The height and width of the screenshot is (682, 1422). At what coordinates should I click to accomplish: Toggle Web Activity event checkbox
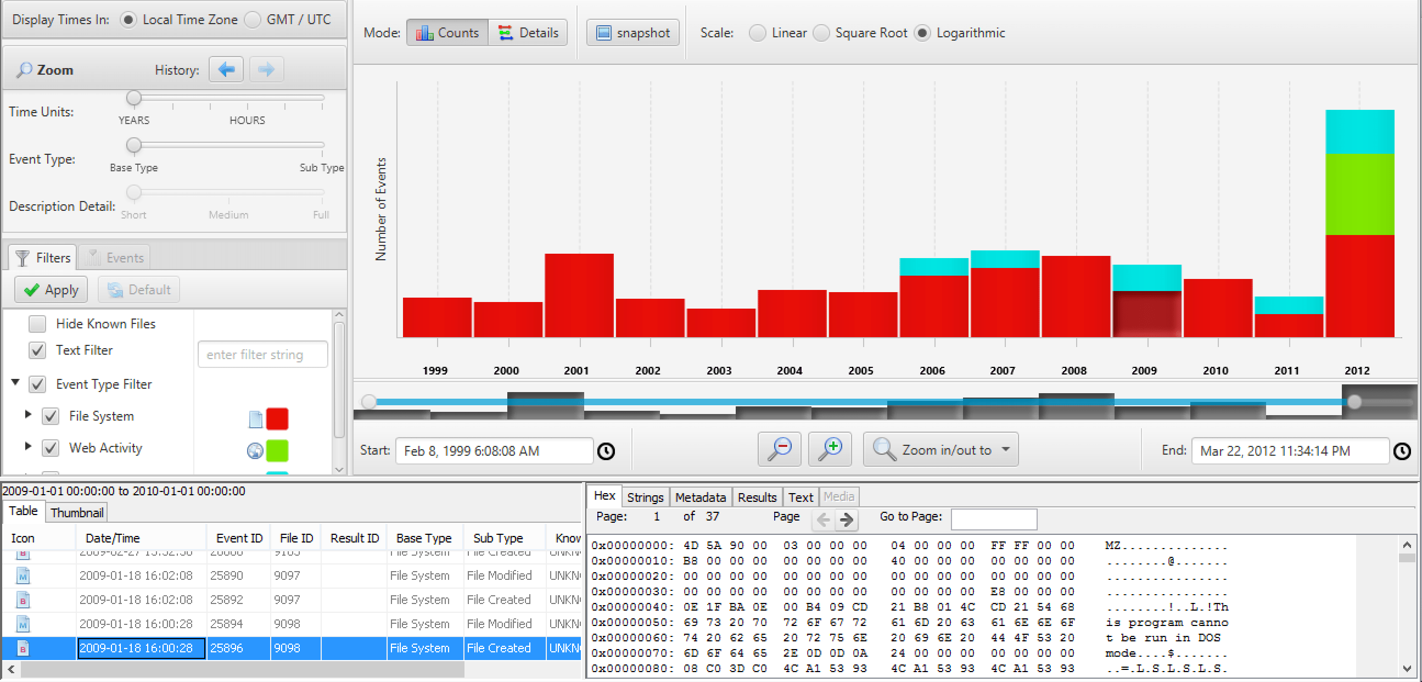[x=50, y=448]
